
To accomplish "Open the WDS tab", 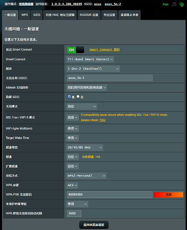I will [37, 15].
